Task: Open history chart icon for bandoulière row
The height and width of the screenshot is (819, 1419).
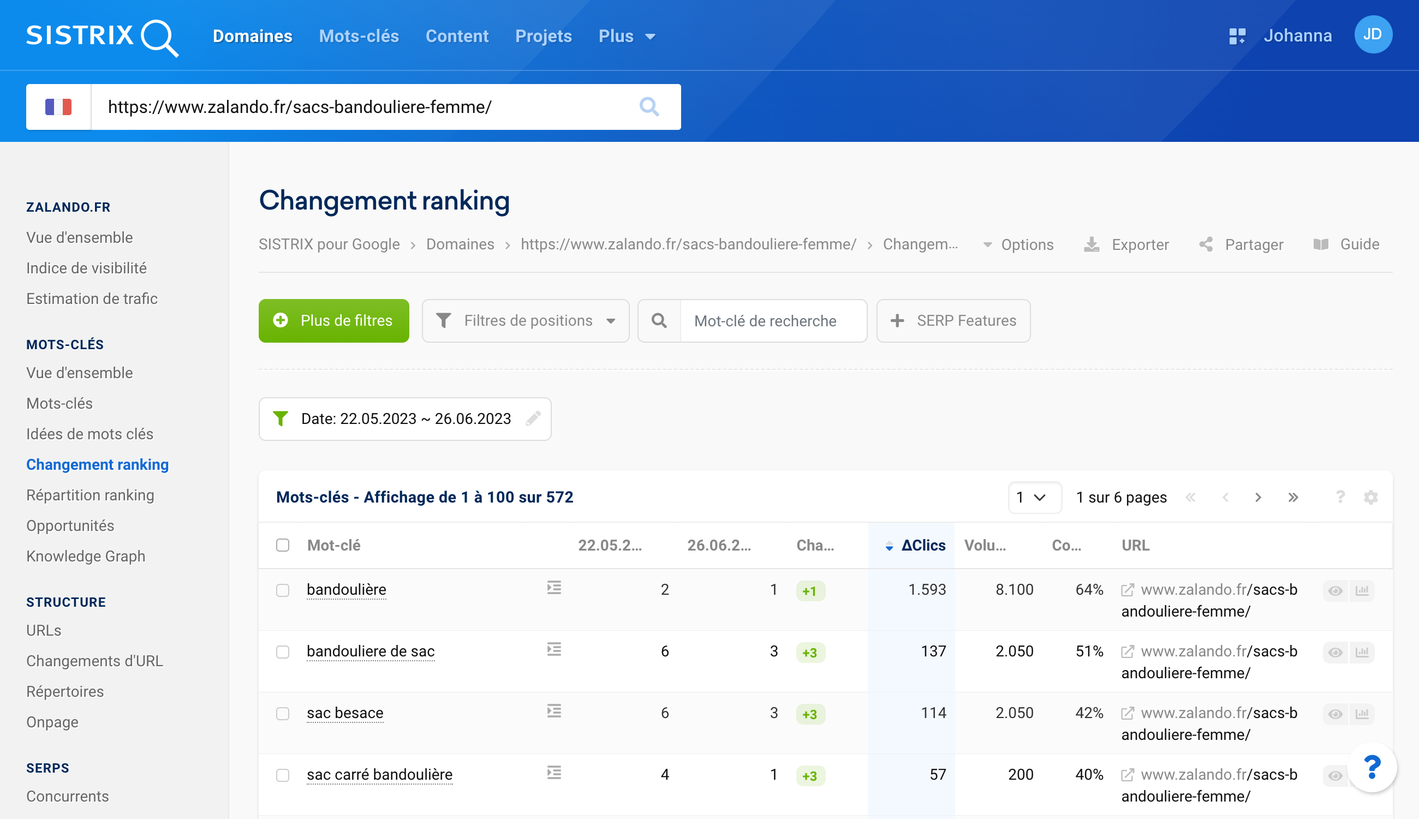Action: 1362,590
